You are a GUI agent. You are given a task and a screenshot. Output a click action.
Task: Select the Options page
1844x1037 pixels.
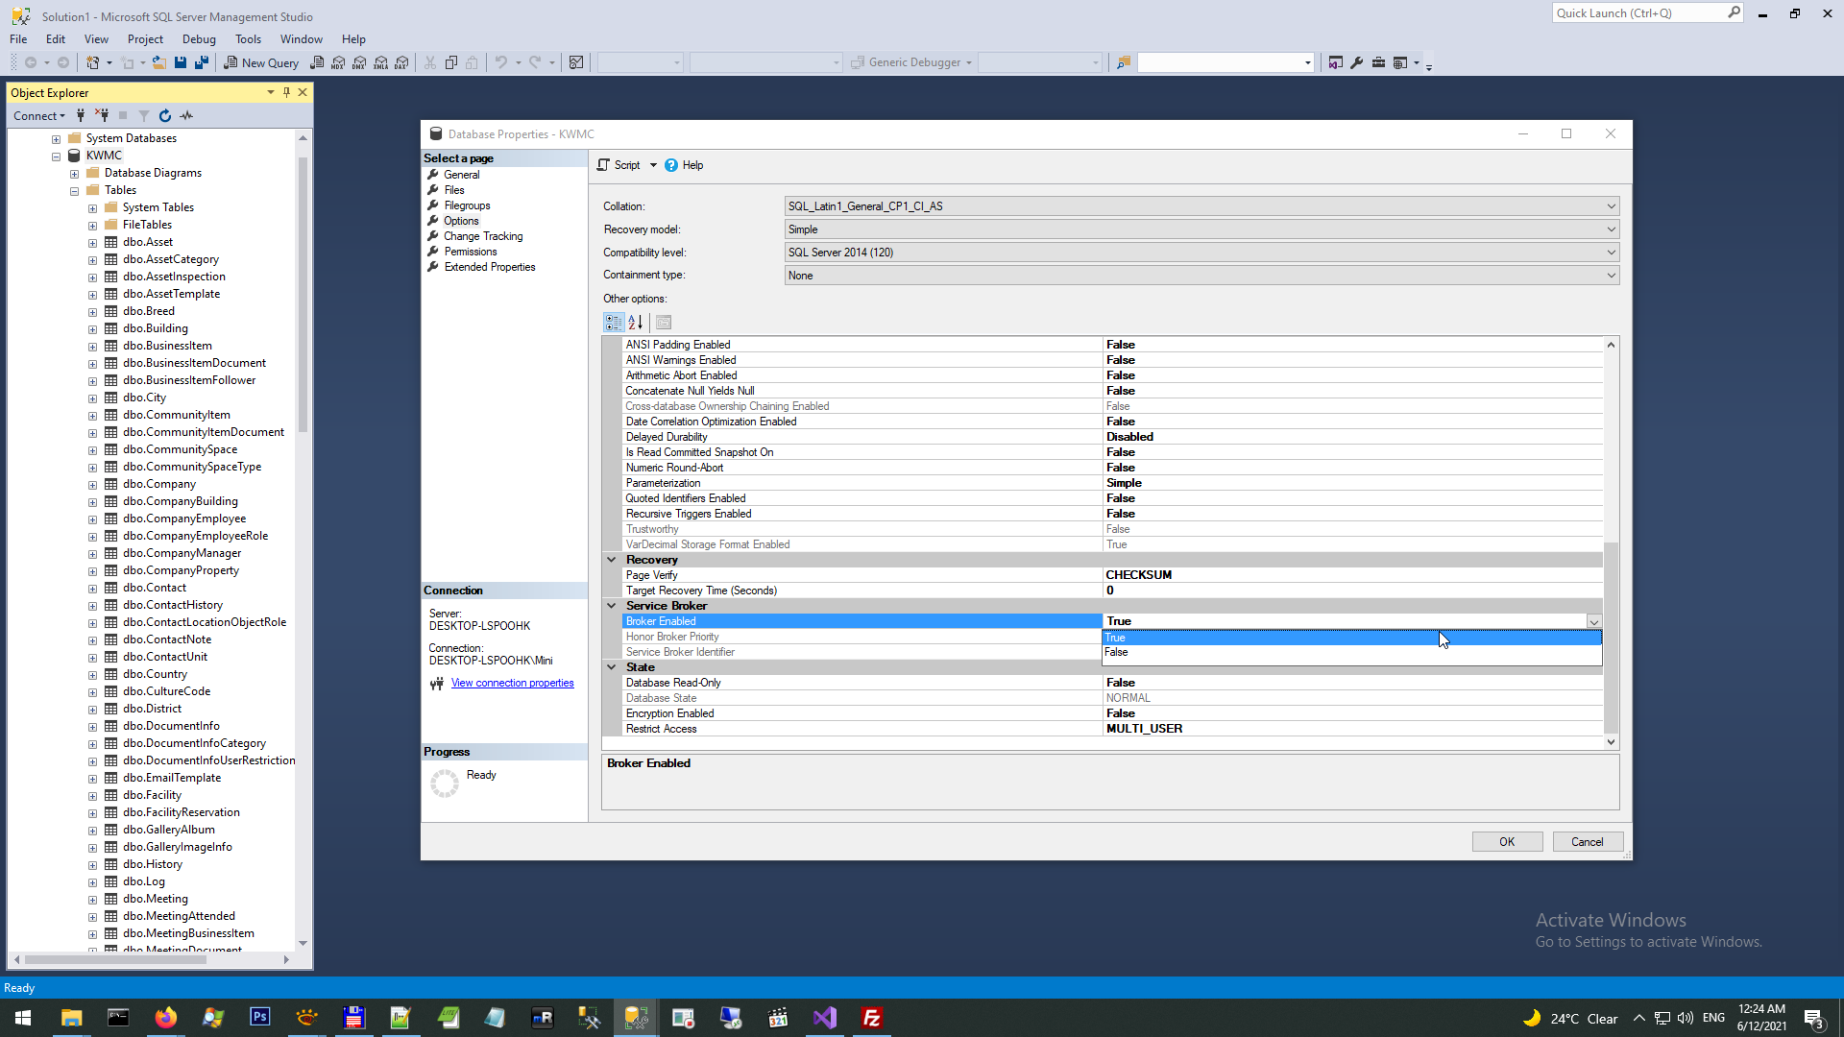[x=461, y=221]
